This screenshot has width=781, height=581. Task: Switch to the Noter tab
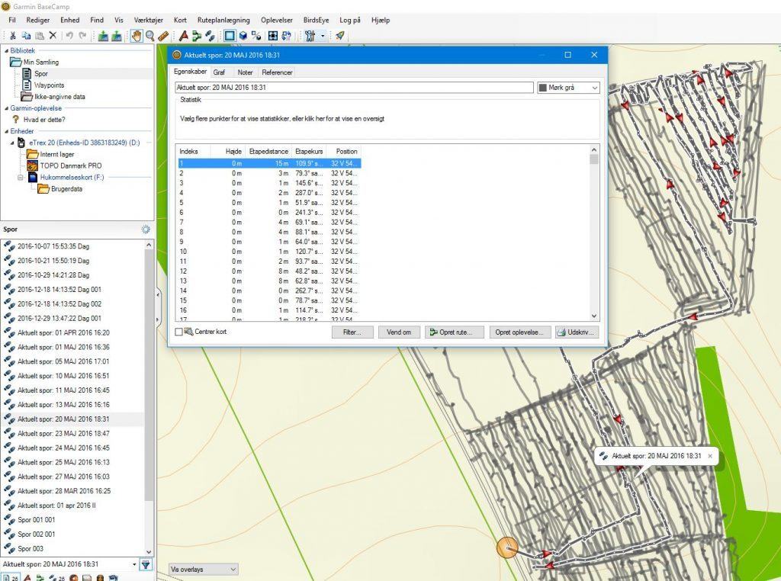245,72
